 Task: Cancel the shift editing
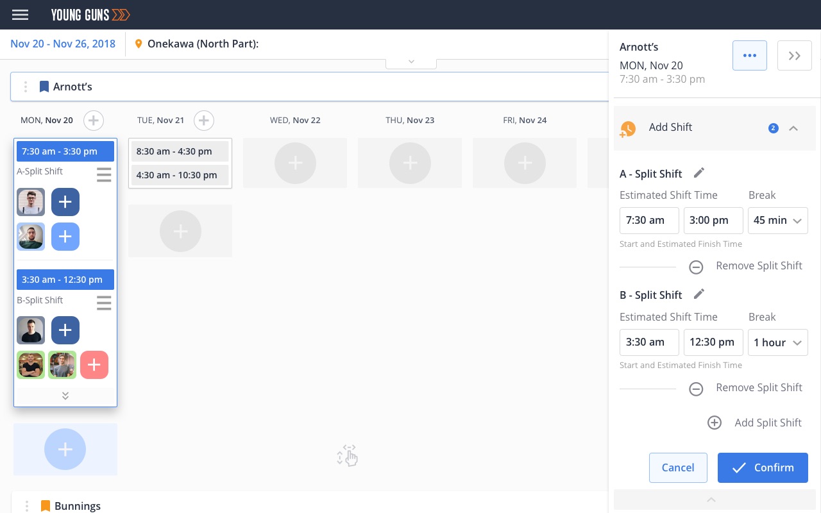678,467
